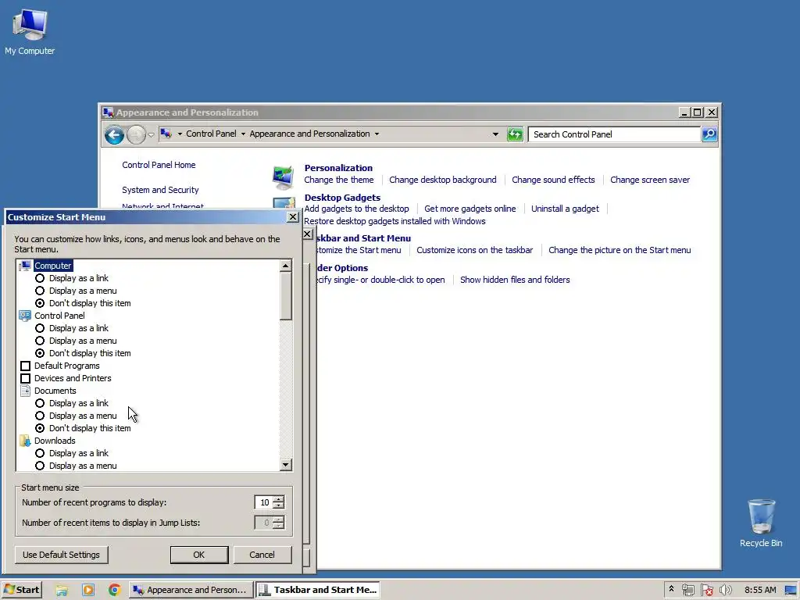Click the Action Center flag tray icon
This screenshot has width=800, height=600.
(706, 590)
